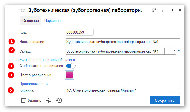Click inside the Клиника value field
The width and height of the screenshot is (190, 112).
pyautogui.click(x=117, y=90)
